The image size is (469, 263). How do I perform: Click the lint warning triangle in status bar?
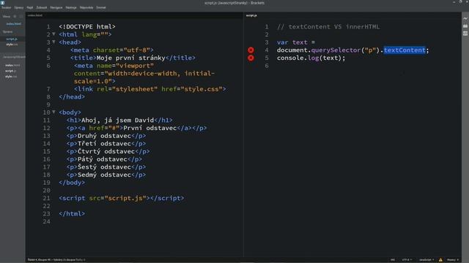(440, 260)
